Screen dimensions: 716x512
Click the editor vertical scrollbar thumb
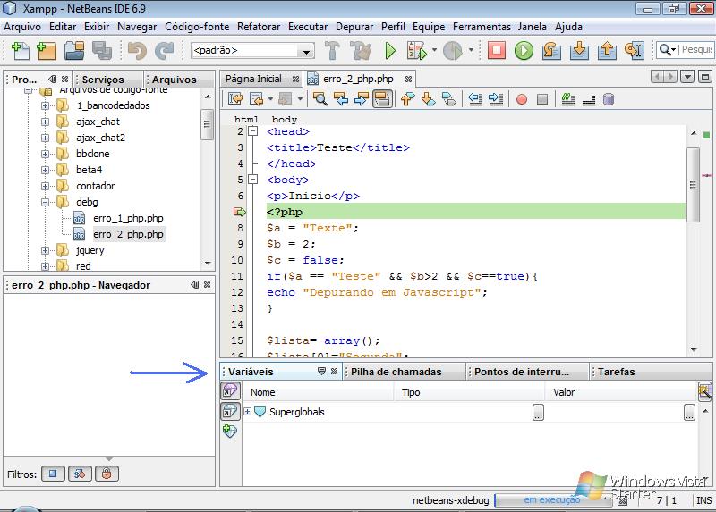(x=693, y=185)
